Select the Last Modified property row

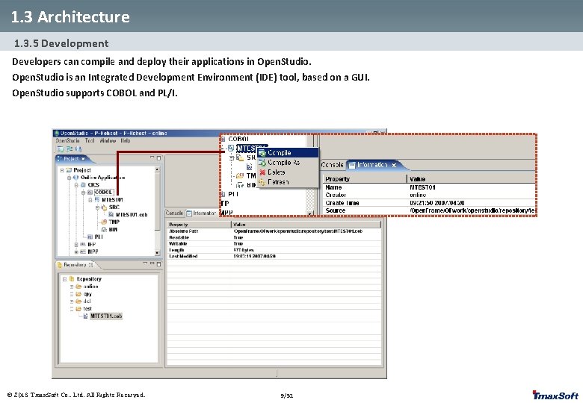click(x=274, y=256)
